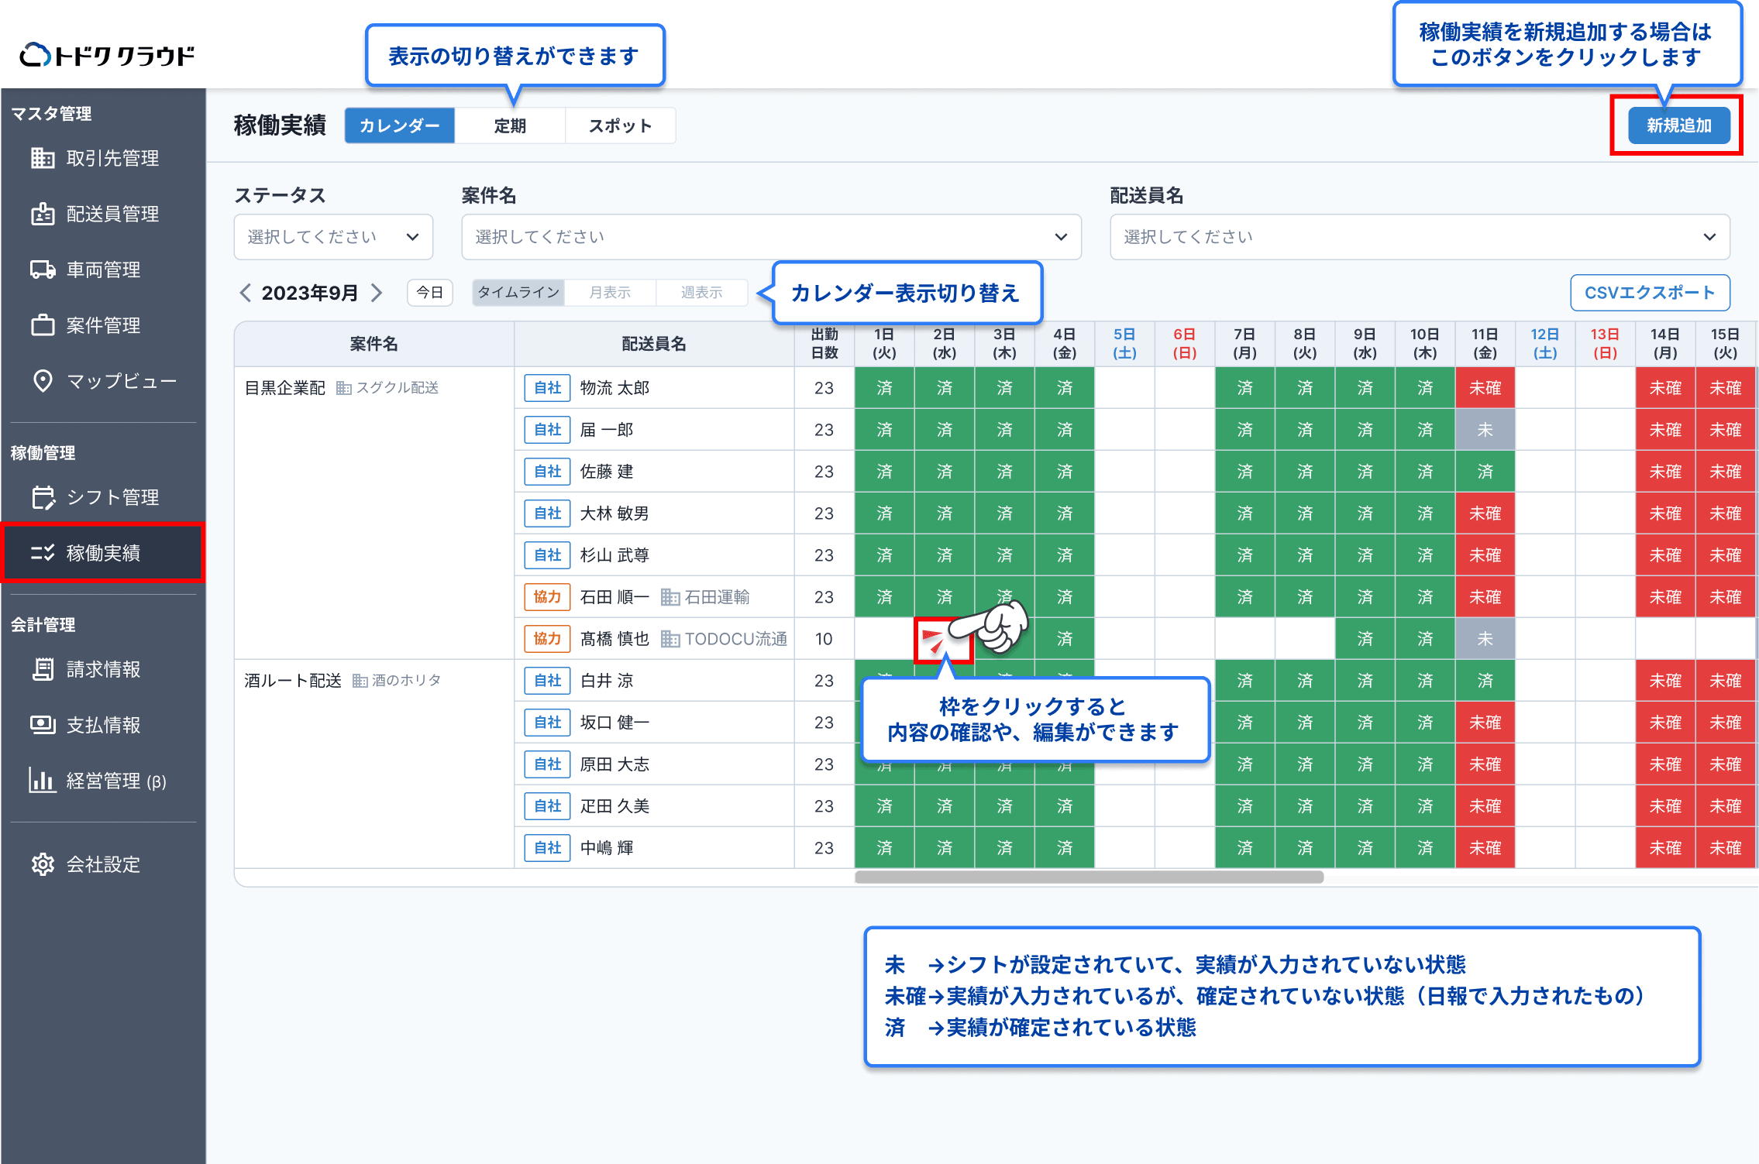Click grey 未 cell for 届 一郎 on 11日
Screen dimensions: 1759x1164
[1485, 430]
